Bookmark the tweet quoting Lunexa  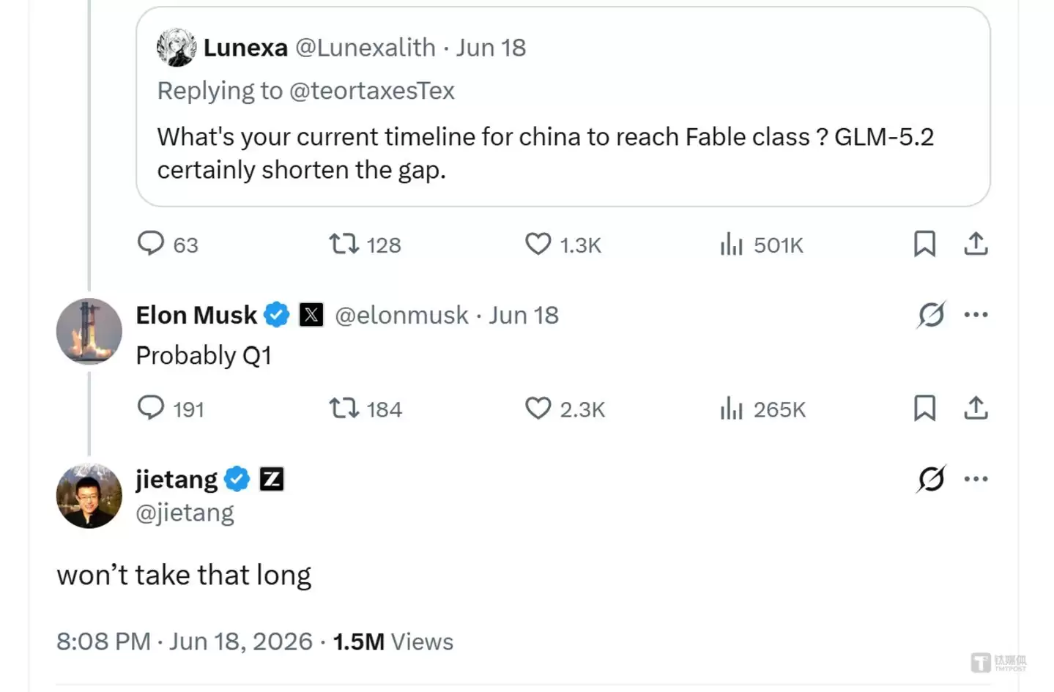coord(924,244)
